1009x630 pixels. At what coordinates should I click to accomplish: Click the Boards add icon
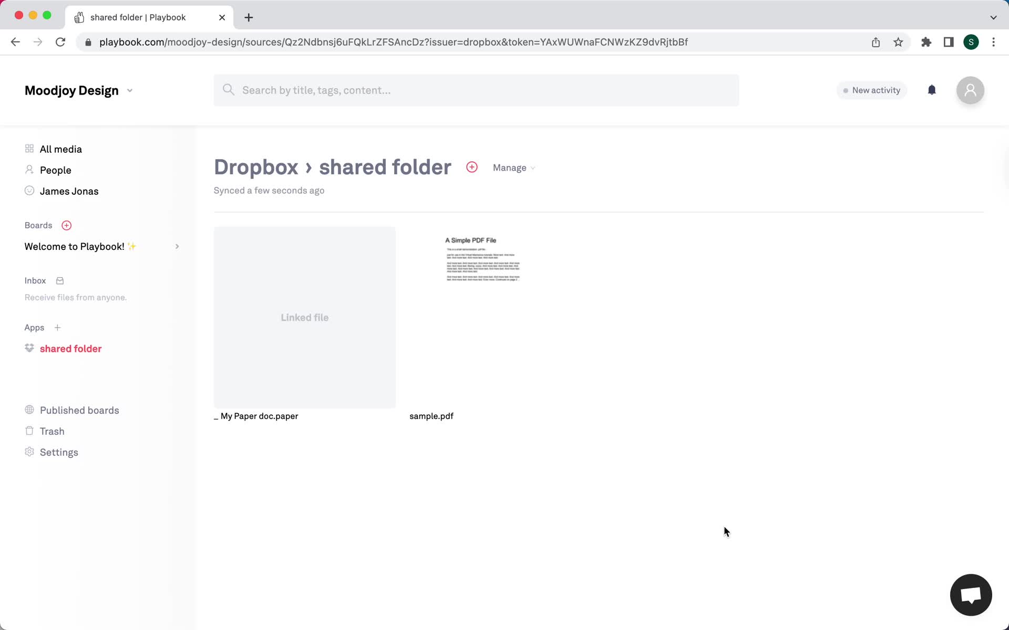67,225
